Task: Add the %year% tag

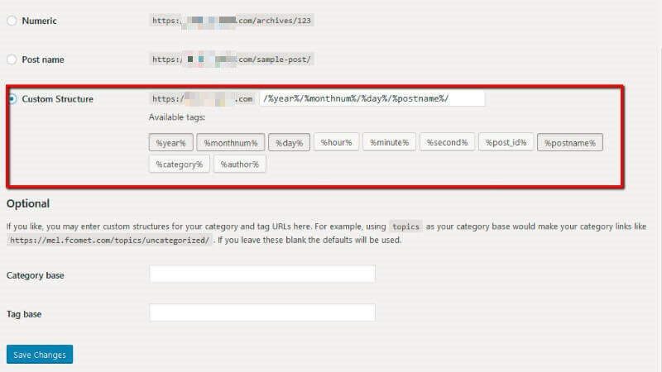Action: pos(171,142)
